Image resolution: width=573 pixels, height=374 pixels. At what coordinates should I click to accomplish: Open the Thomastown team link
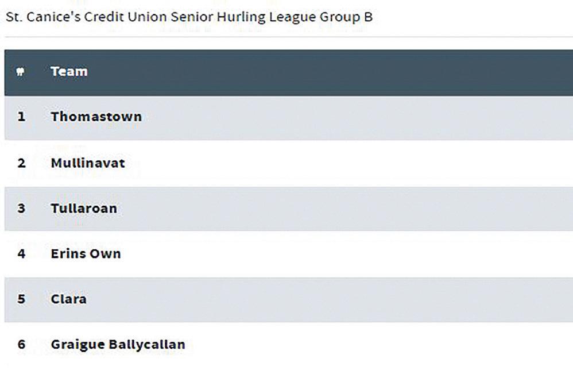tap(96, 117)
